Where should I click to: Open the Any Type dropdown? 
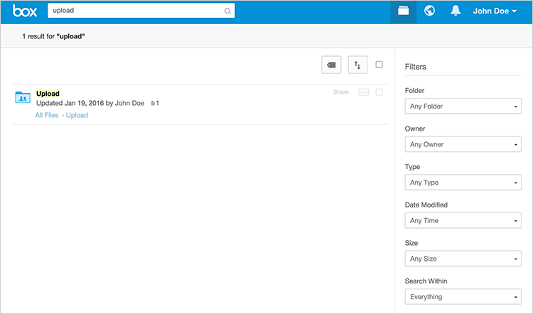[x=463, y=183]
